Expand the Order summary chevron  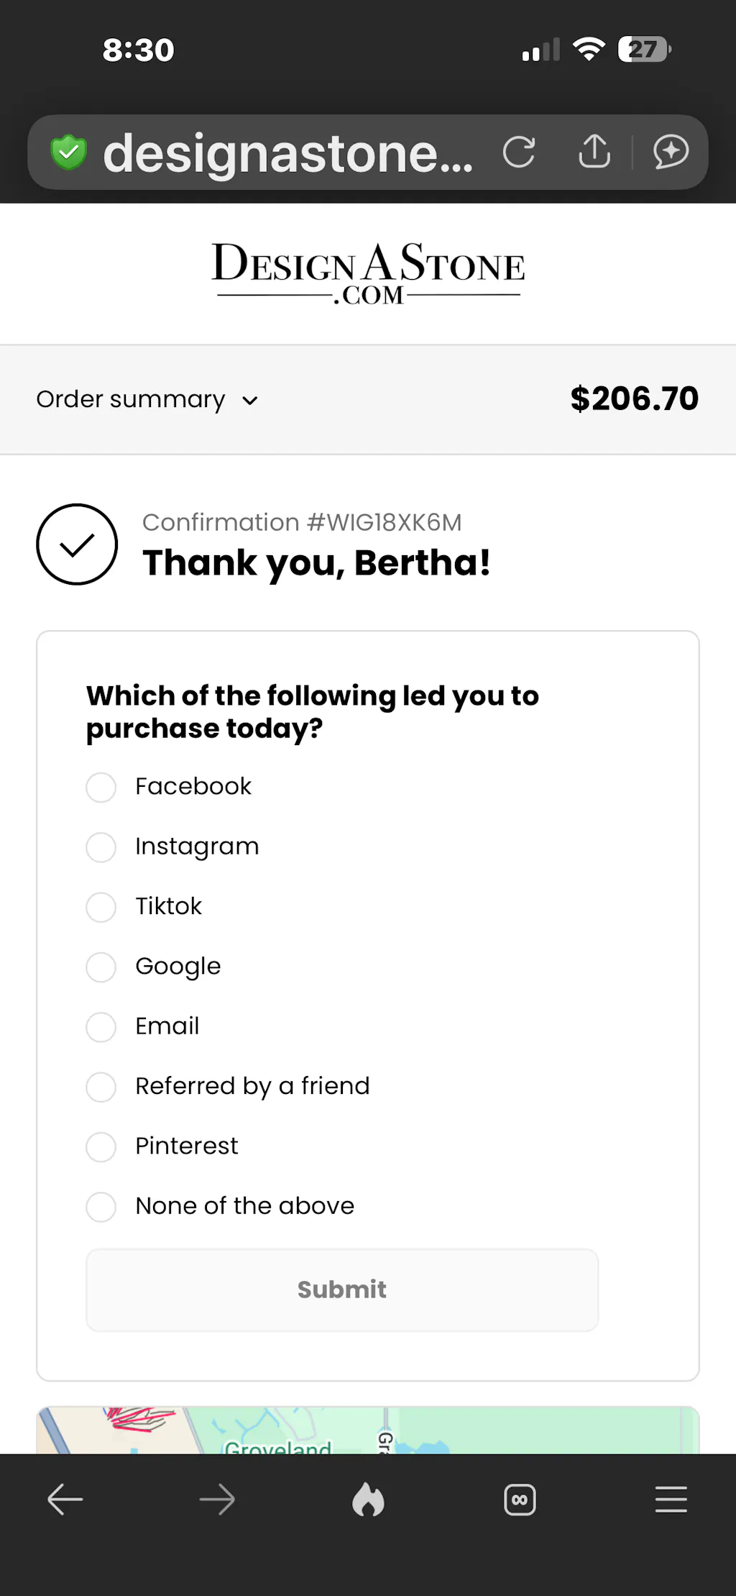(249, 401)
